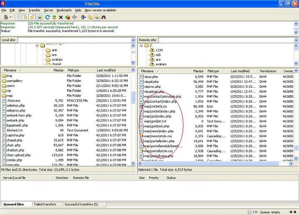This screenshot has height=215, width=299.
Task: Select the local file captcha.php
Action: (16, 135)
